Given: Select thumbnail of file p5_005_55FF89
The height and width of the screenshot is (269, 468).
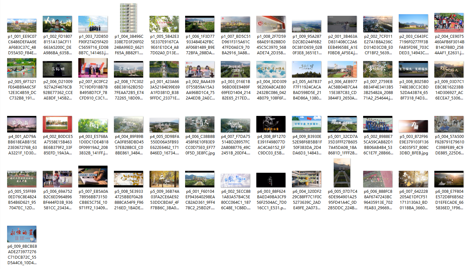Looking at the screenshot, I should pos(22,179).
